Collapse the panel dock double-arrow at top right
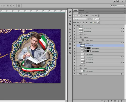Screen dimensions: 126x102 pos(125,8)
